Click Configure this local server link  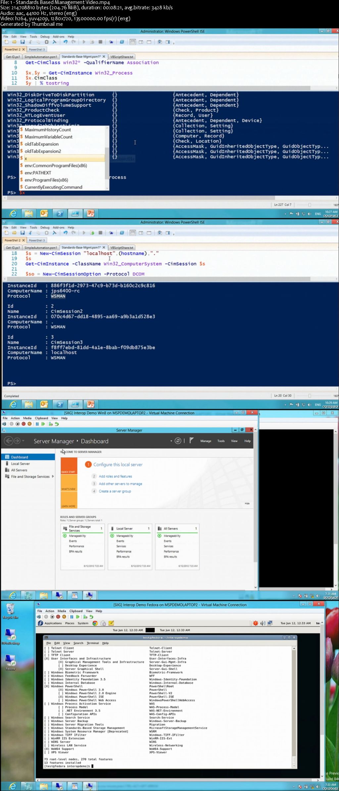coord(118,465)
